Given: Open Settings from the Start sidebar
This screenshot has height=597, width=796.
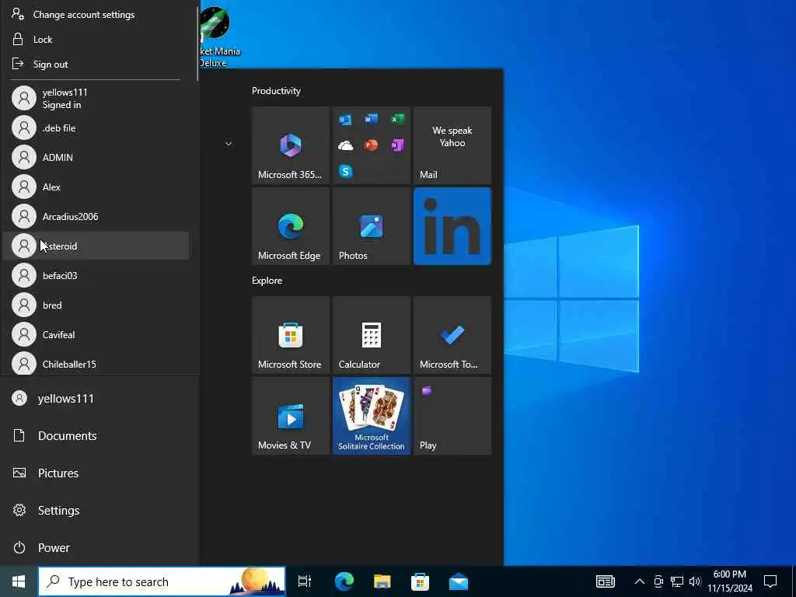Looking at the screenshot, I should [x=99, y=510].
